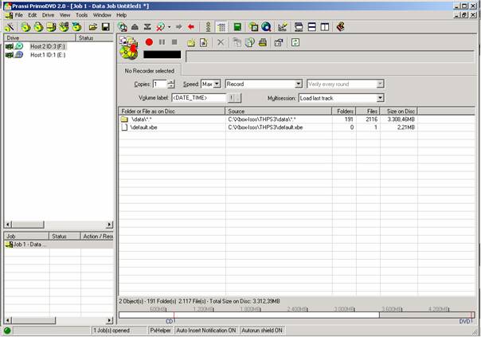
Task: Click the Pause button in job toolbar
Action: (x=162, y=41)
